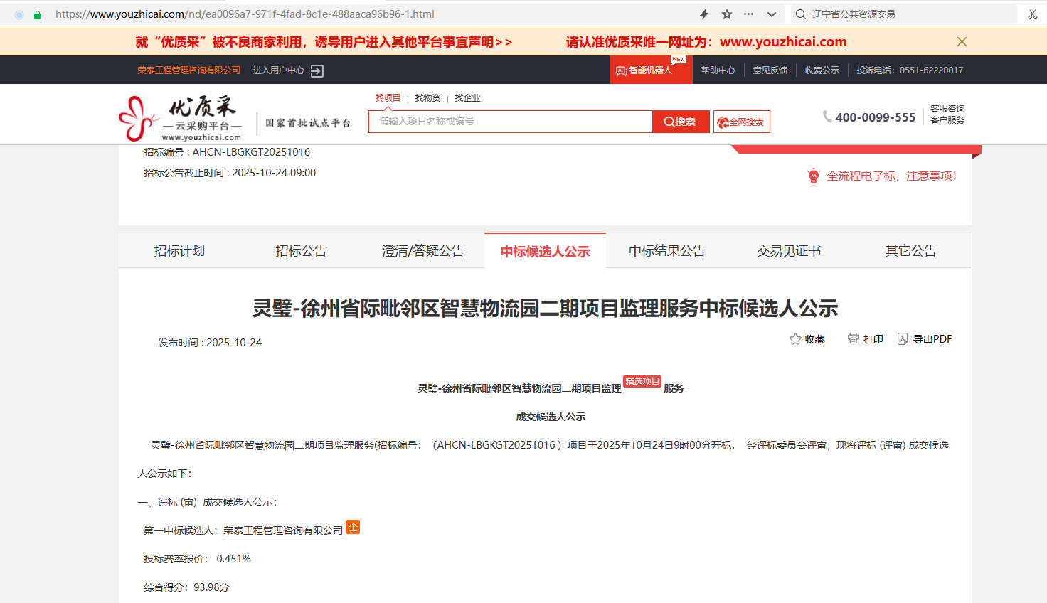Open the browser three-dots more menu
The image size is (1047, 603).
tap(748, 14)
